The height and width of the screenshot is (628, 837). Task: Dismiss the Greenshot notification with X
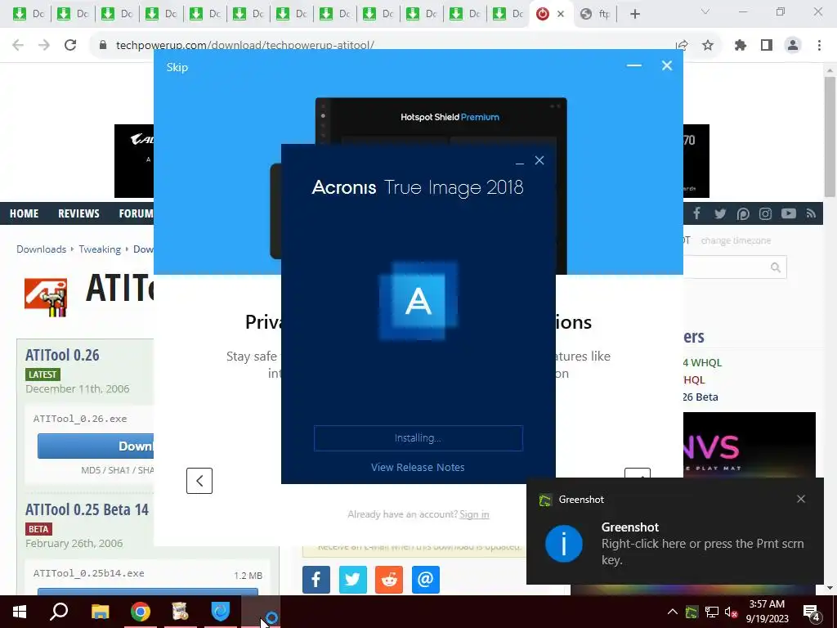click(x=801, y=499)
